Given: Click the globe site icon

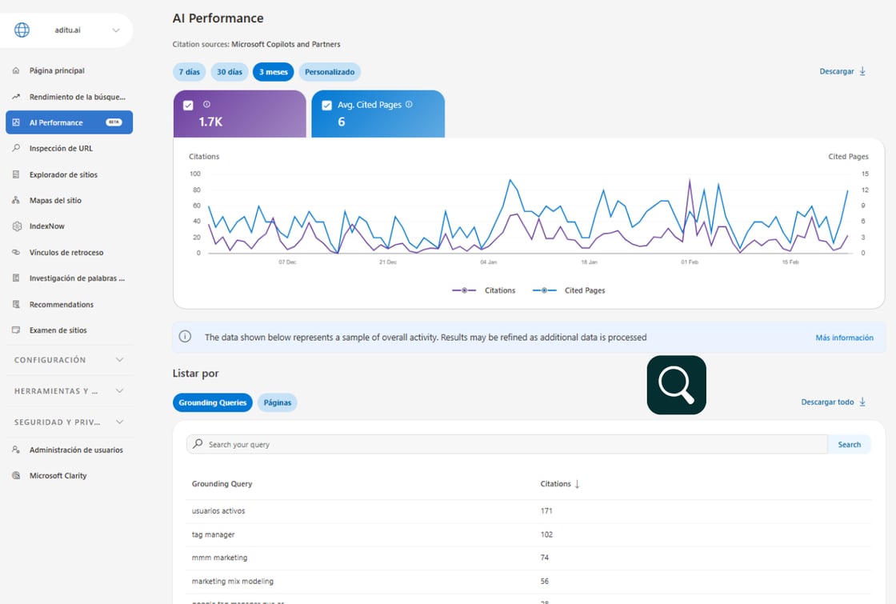Looking at the screenshot, I should 22,30.
